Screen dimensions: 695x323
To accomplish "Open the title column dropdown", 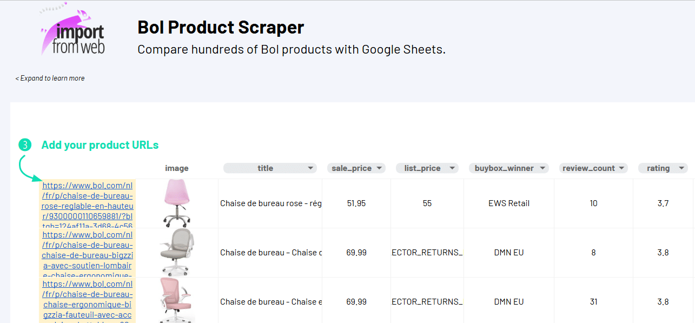I will pos(310,168).
